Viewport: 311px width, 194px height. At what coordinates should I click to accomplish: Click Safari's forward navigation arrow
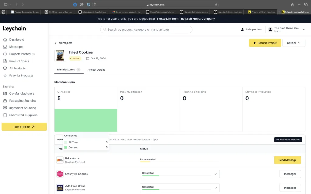click(23, 5)
